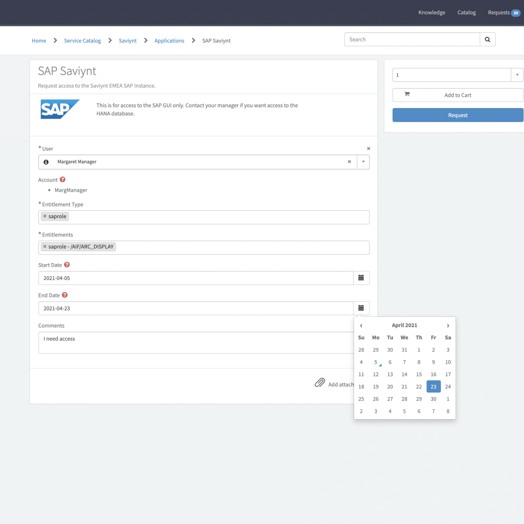The height and width of the screenshot is (524, 524).
Task: Clear Margaret Manager from User field
Action: pyautogui.click(x=350, y=162)
